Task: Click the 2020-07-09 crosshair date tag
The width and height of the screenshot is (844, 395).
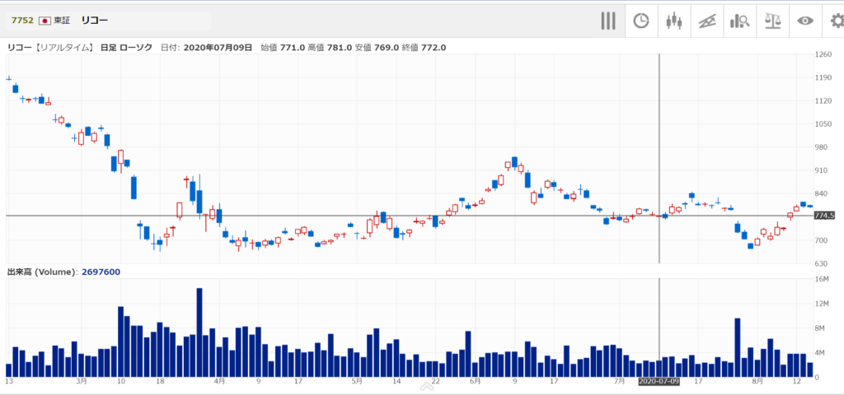Action: coord(659,381)
